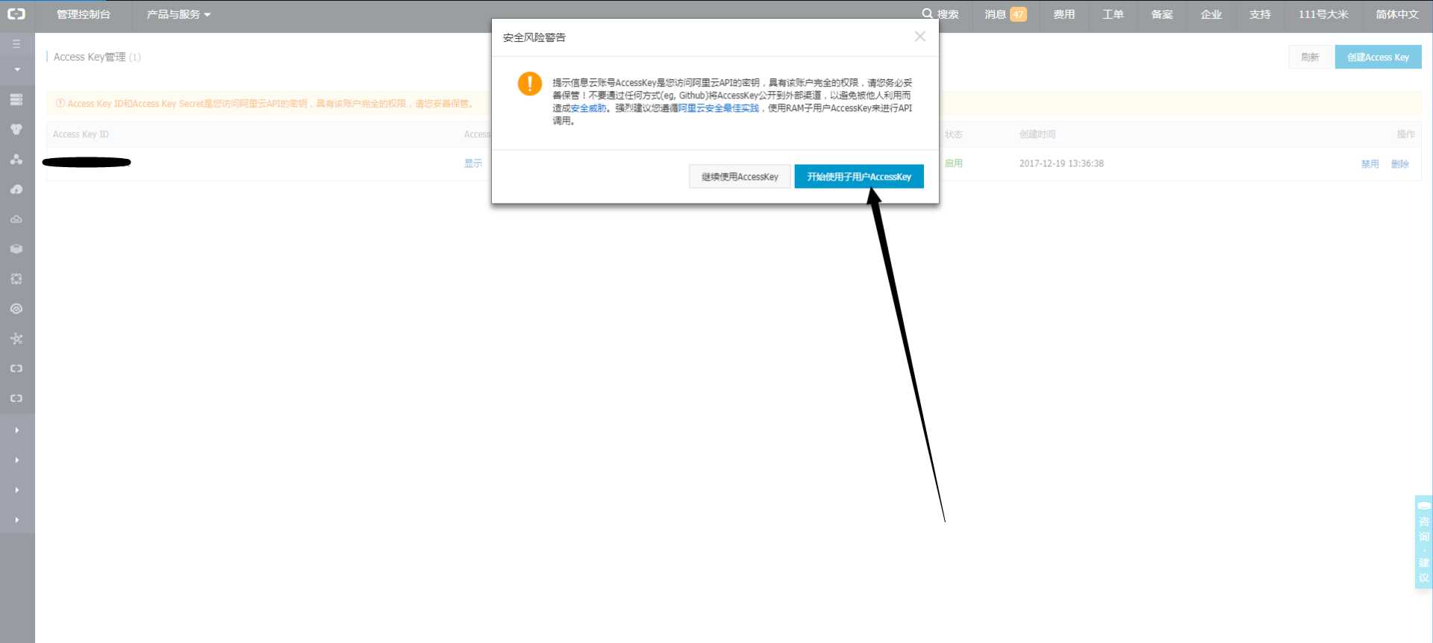Open the dashed square icon in sidebar

pos(16,279)
